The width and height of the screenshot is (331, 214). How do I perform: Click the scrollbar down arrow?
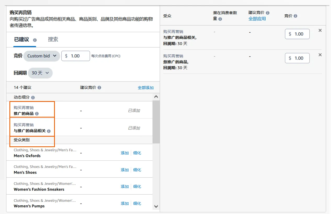point(156,206)
